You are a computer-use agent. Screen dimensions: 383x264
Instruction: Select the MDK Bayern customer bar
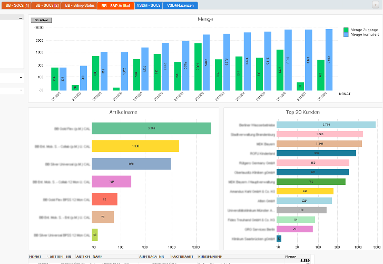click(x=319, y=144)
